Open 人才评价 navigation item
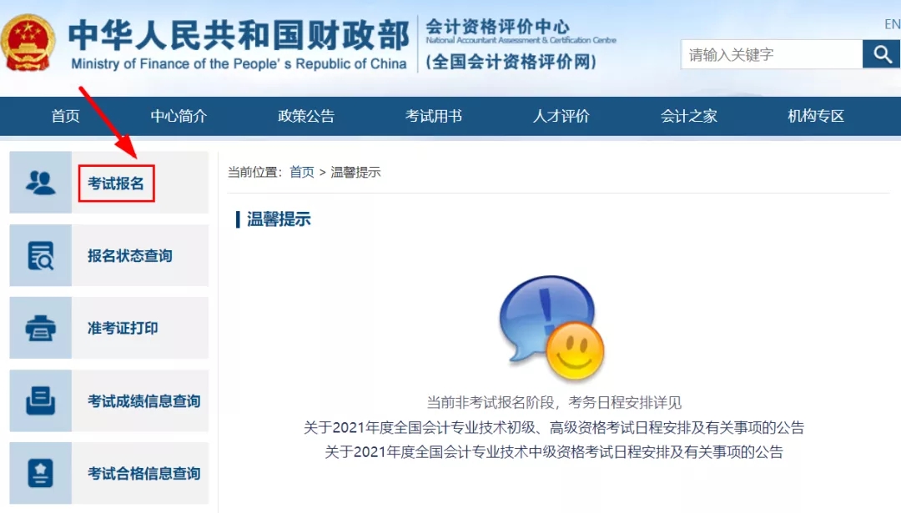Screen dimensions: 901x513 point(561,117)
